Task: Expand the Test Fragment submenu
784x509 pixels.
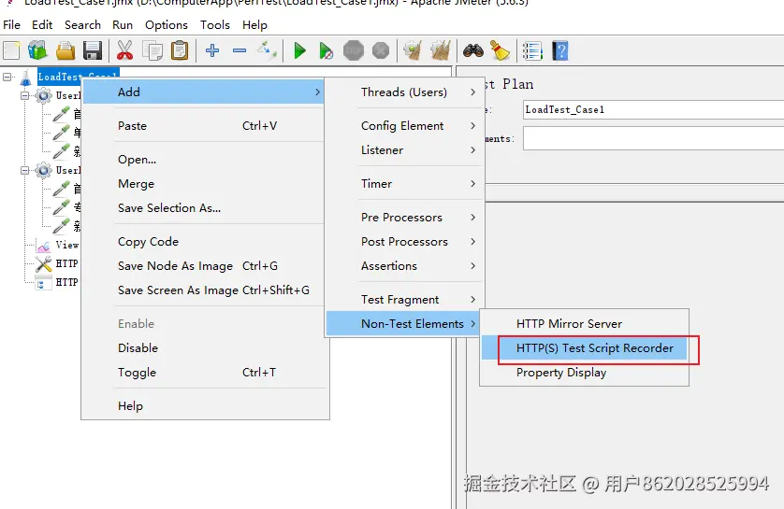Action: tap(405, 300)
